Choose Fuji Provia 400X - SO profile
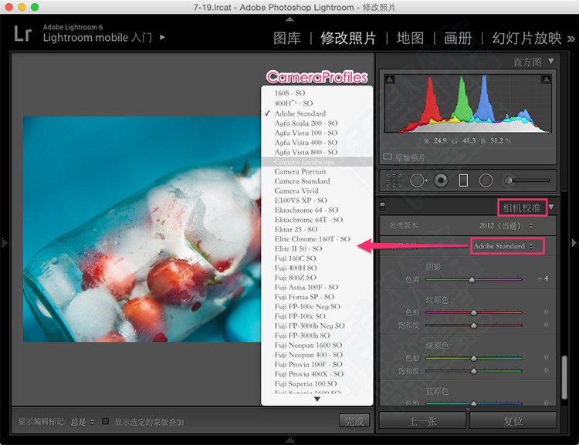This screenshot has width=579, height=445. point(317,374)
